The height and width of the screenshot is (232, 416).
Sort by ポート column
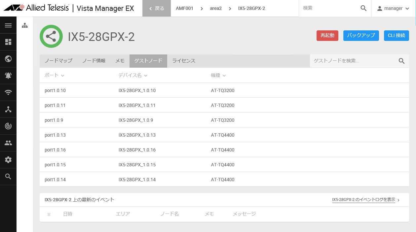[54, 75]
